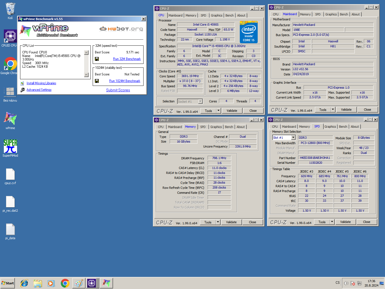Open the Slot #1 memory slot dropdown
The image size is (385, 289).
[293, 138]
